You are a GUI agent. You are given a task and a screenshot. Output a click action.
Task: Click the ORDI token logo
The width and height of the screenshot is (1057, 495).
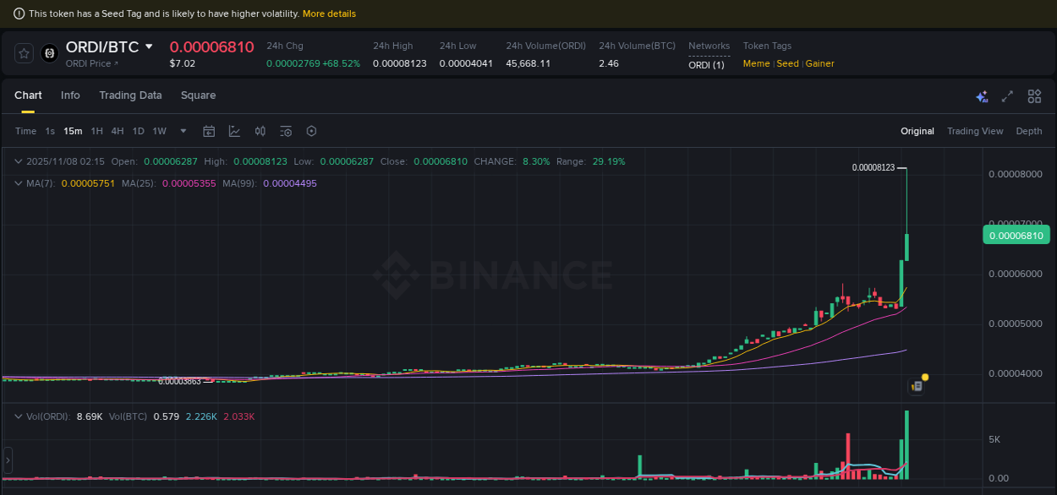click(49, 54)
